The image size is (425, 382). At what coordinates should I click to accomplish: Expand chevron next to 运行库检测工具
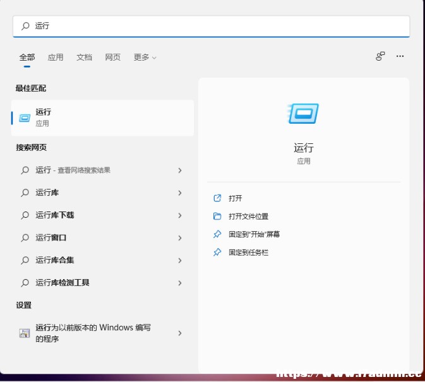[180, 283]
